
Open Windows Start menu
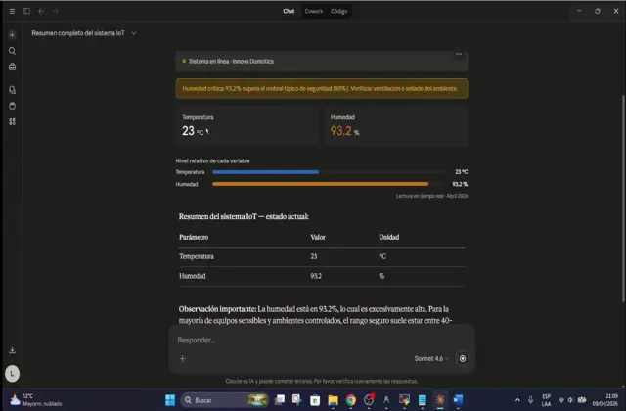pyautogui.click(x=170, y=399)
